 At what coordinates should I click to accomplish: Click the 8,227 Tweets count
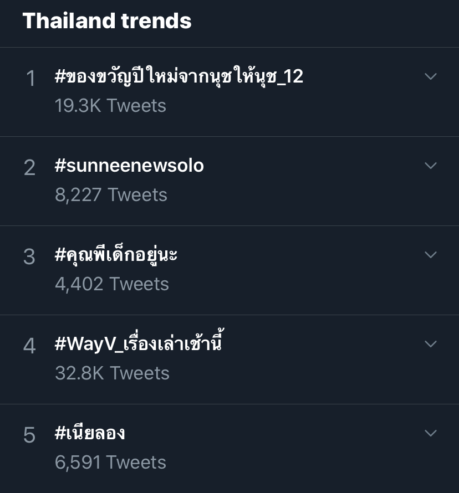pos(111,195)
